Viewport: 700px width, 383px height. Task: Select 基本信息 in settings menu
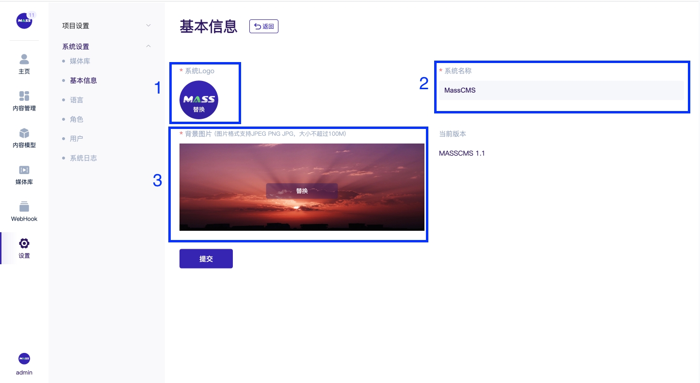[x=83, y=80]
